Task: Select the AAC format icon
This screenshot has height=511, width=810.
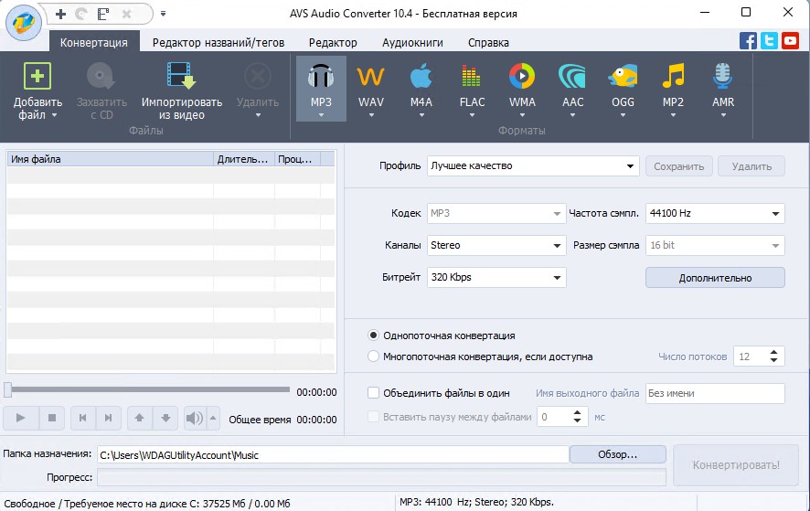Action: click(x=572, y=77)
